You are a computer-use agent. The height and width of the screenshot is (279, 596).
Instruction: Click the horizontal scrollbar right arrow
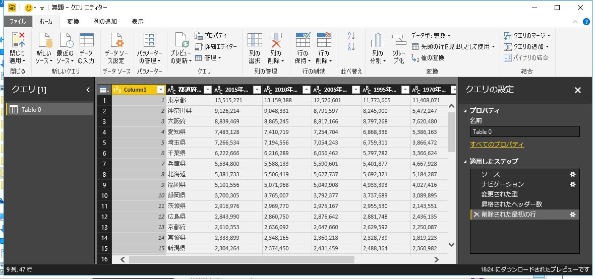click(436, 260)
